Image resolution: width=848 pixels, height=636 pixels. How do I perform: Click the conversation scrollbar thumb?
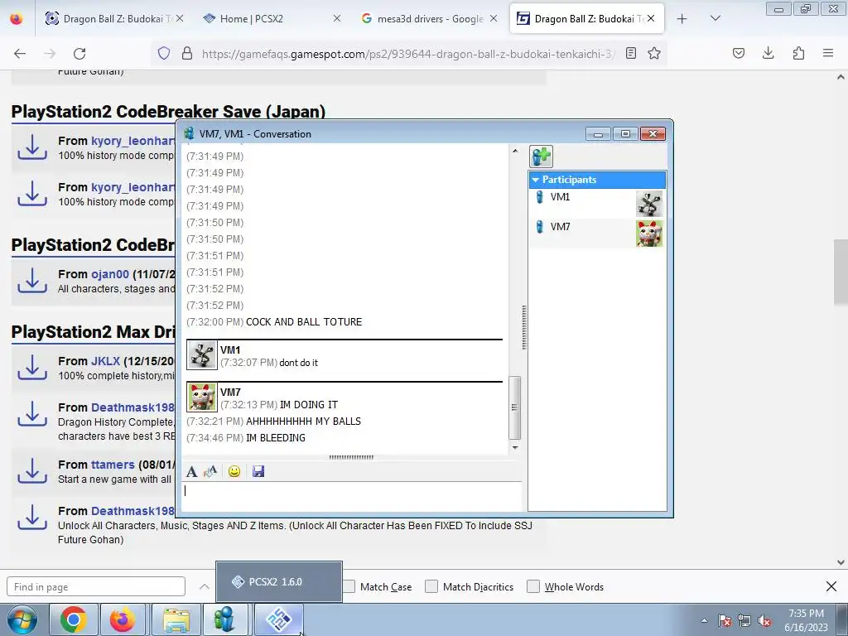click(x=515, y=407)
